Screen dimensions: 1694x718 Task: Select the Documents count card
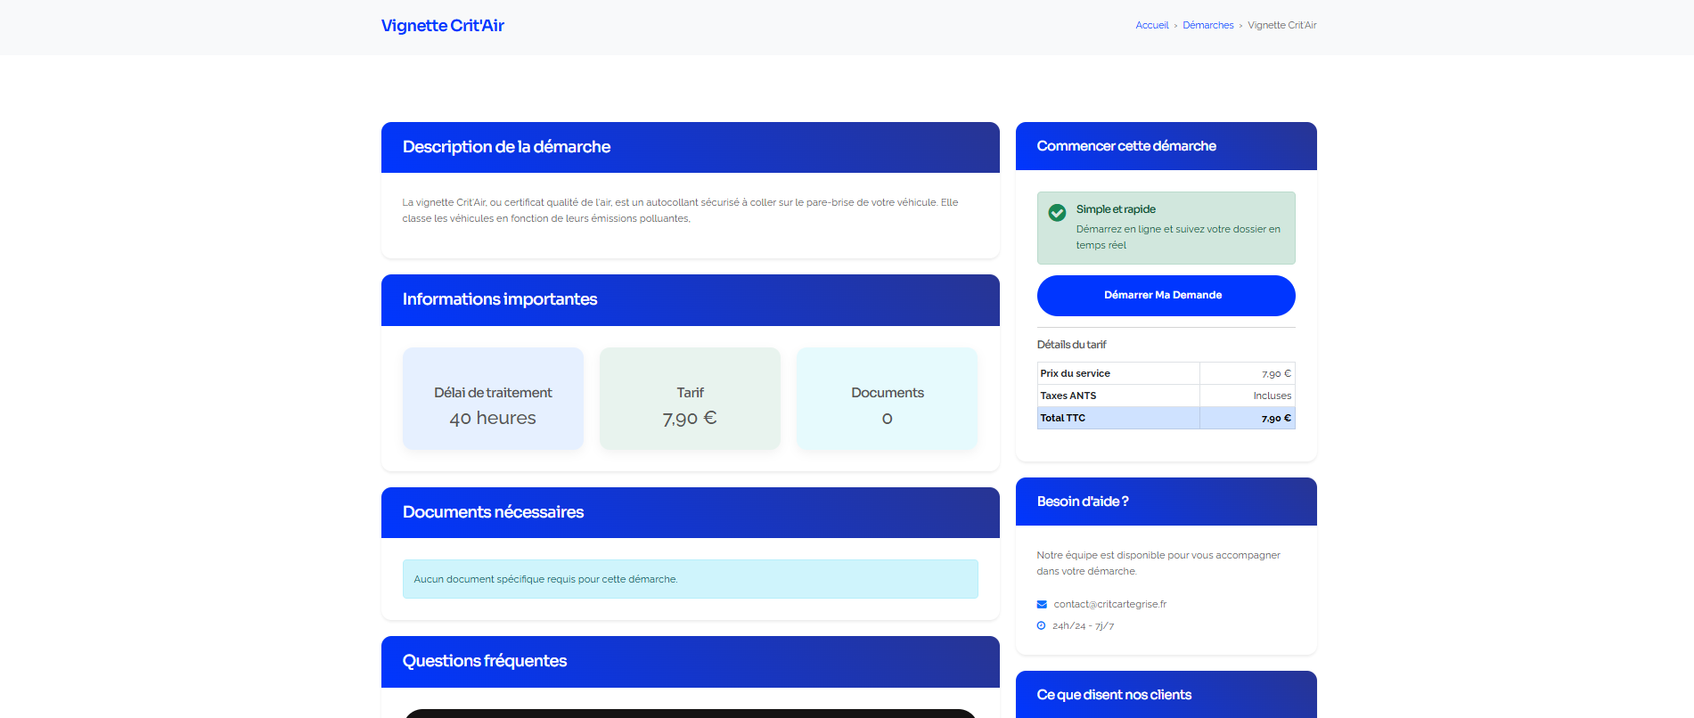(887, 398)
